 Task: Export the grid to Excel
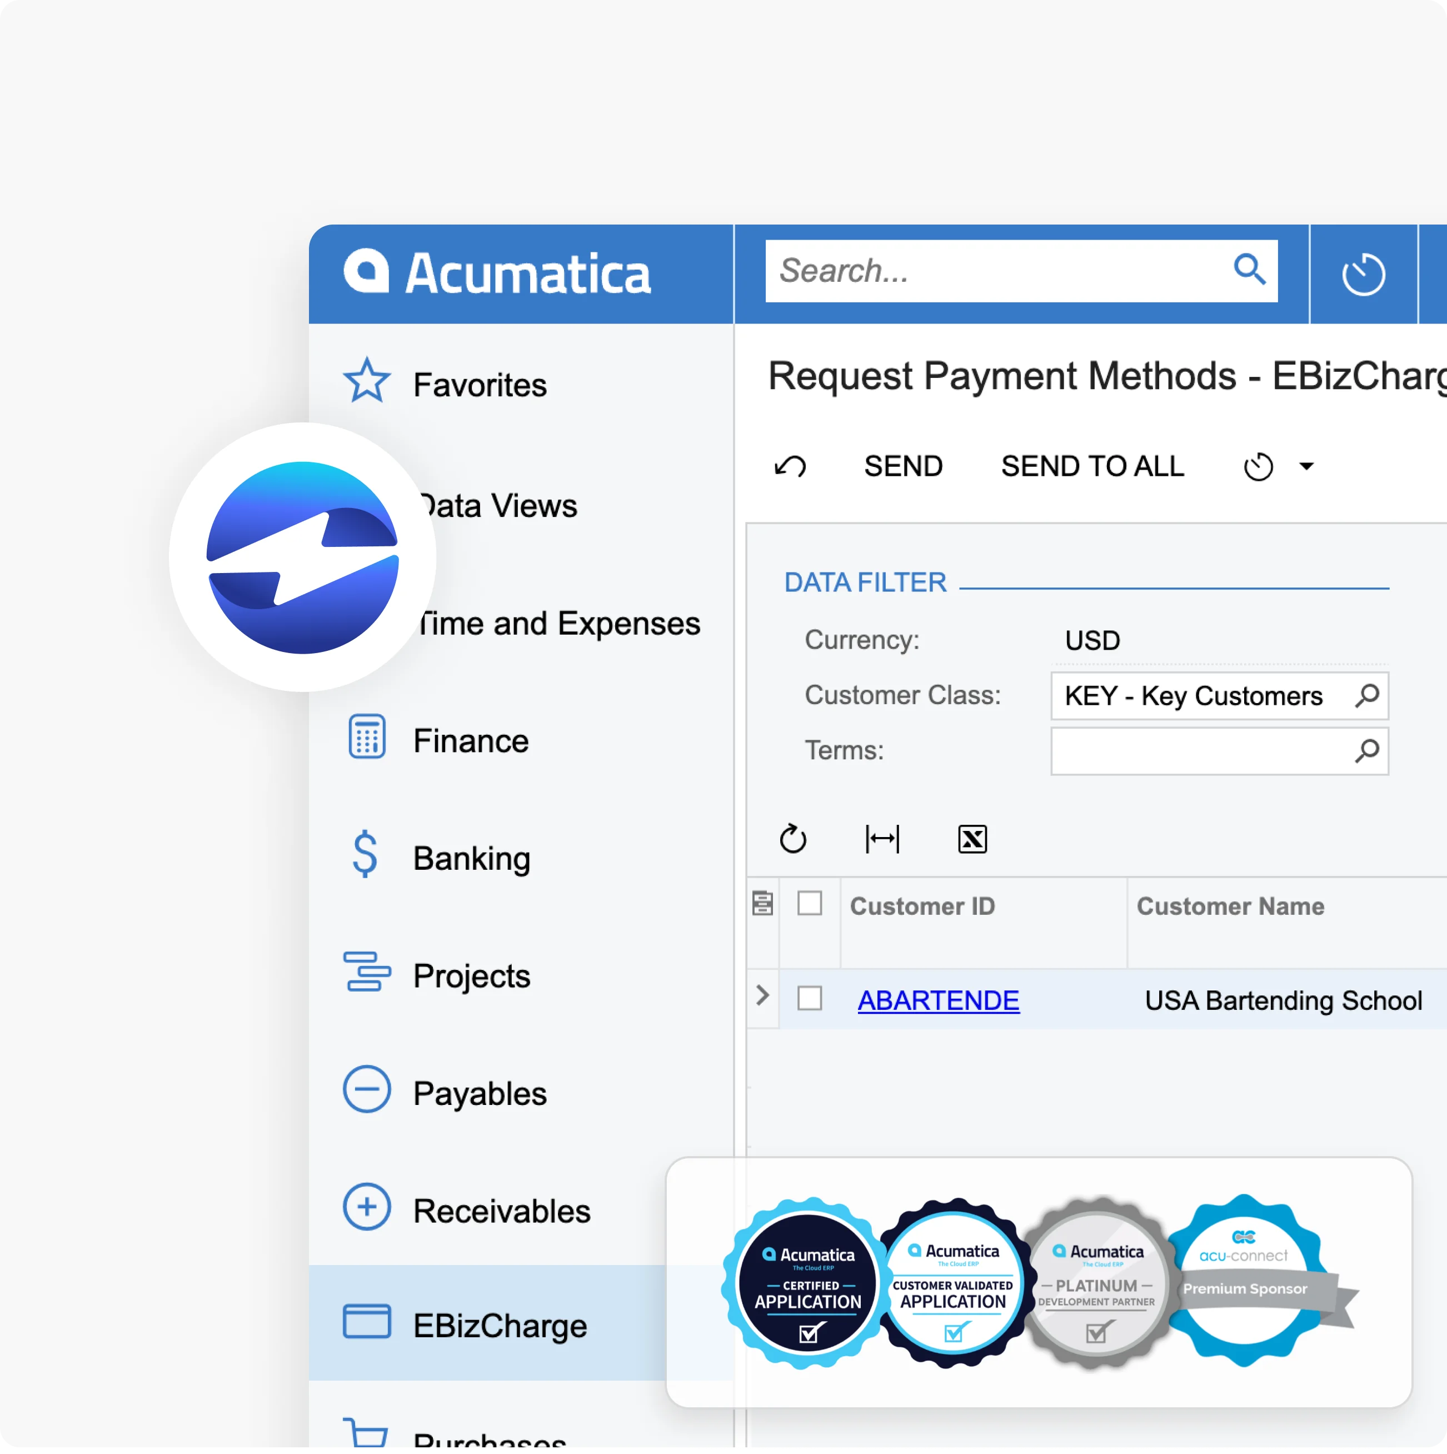coord(972,838)
